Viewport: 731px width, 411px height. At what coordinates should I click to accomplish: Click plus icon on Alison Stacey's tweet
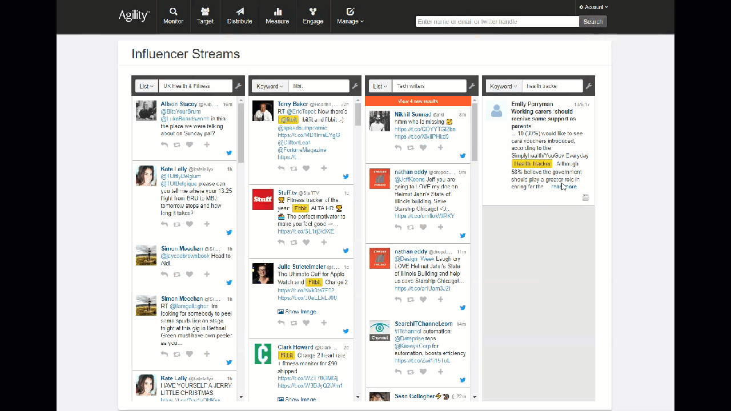tap(207, 145)
